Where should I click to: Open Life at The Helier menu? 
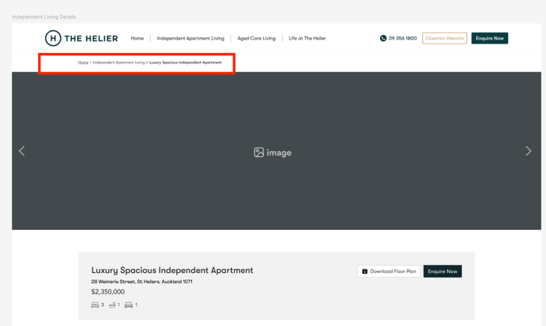point(307,38)
